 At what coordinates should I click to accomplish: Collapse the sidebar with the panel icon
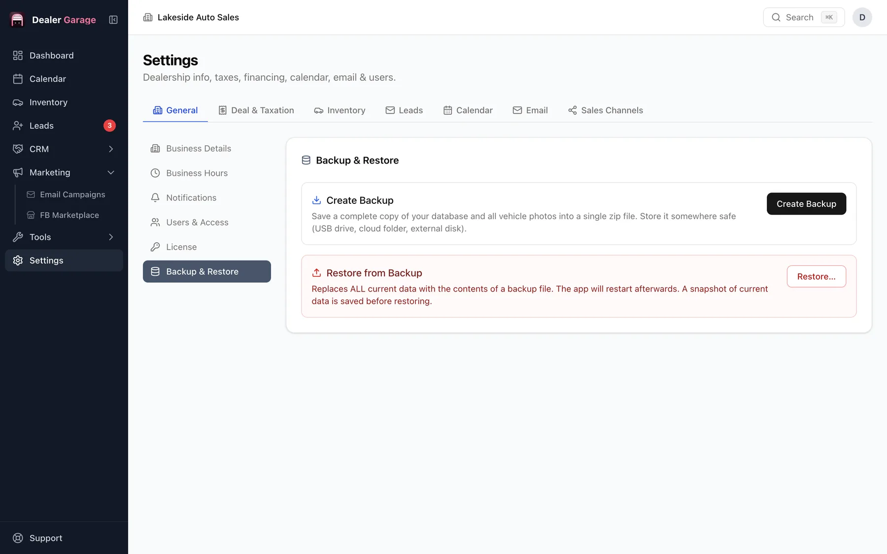tap(113, 20)
